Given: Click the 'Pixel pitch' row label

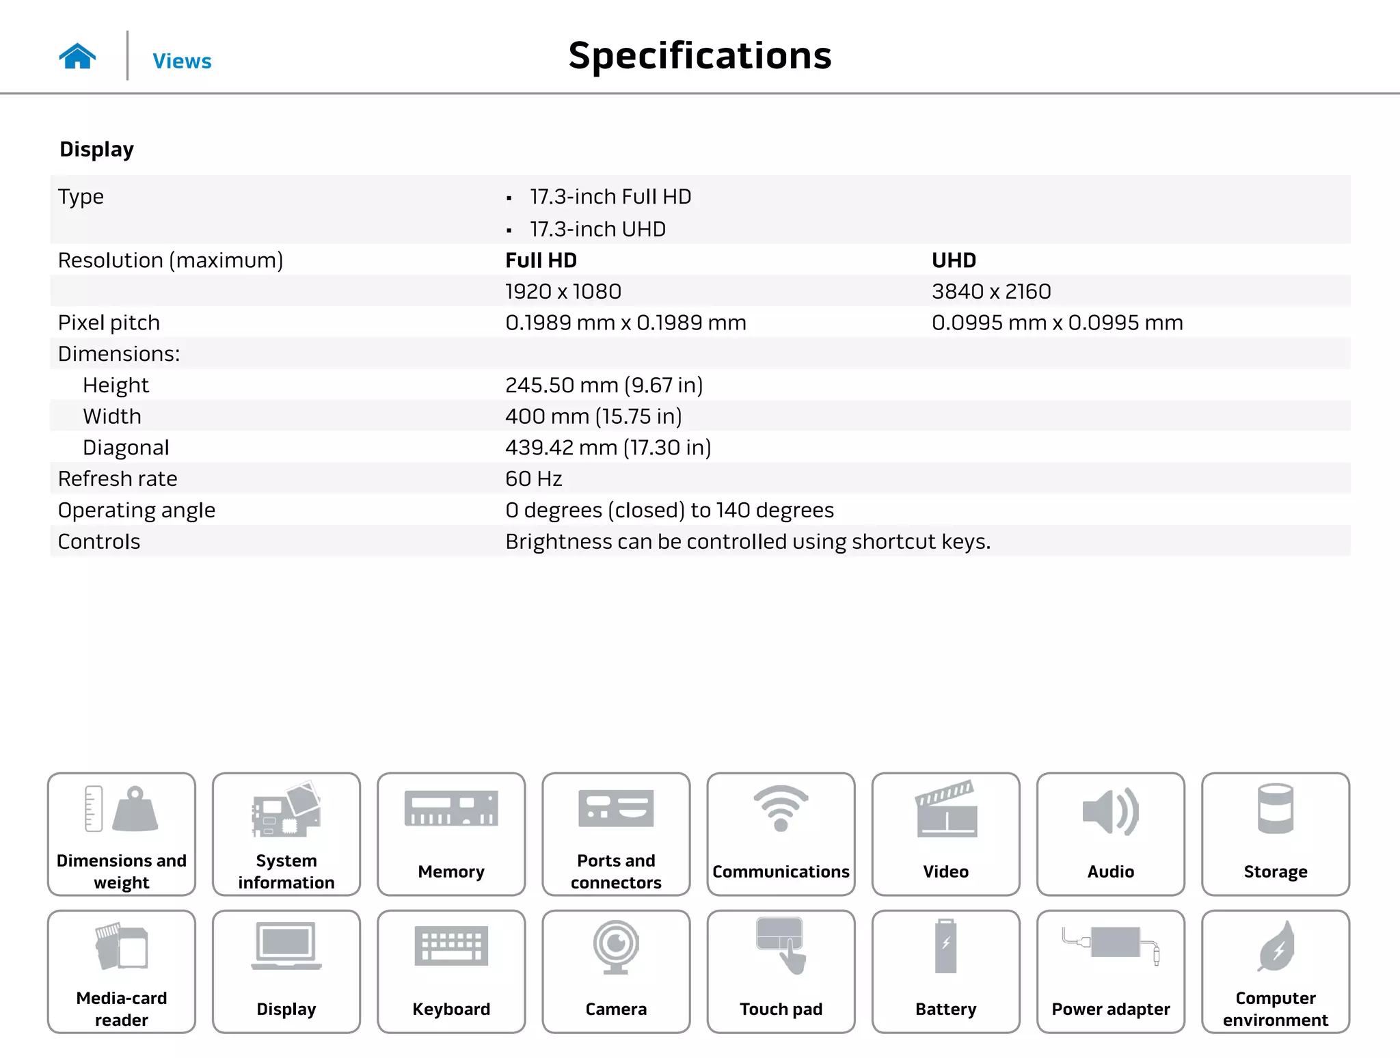Looking at the screenshot, I should (x=109, y=323).
